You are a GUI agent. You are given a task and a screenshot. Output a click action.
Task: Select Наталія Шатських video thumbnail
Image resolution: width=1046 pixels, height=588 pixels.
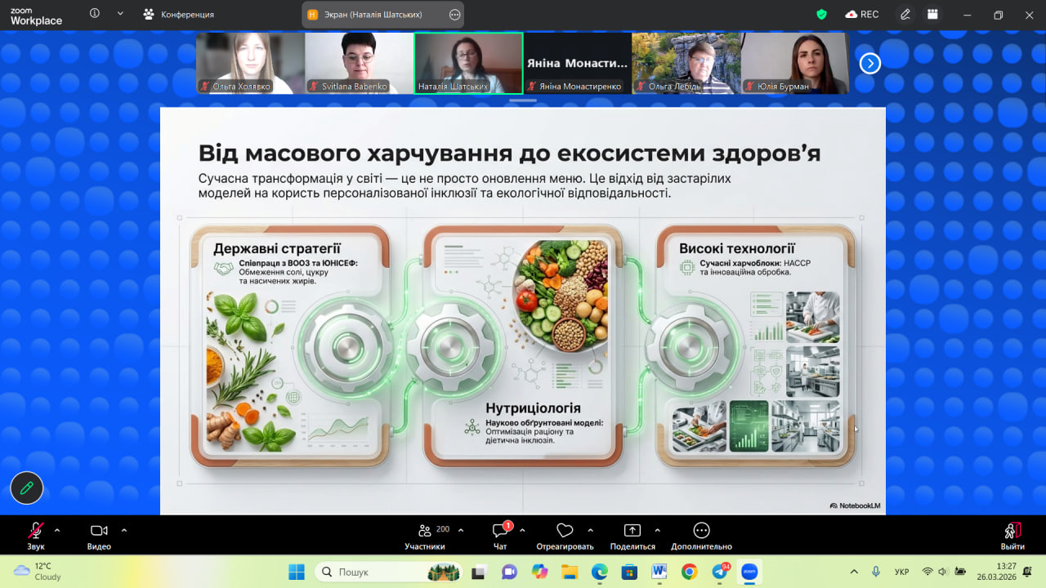click(468, 63)
